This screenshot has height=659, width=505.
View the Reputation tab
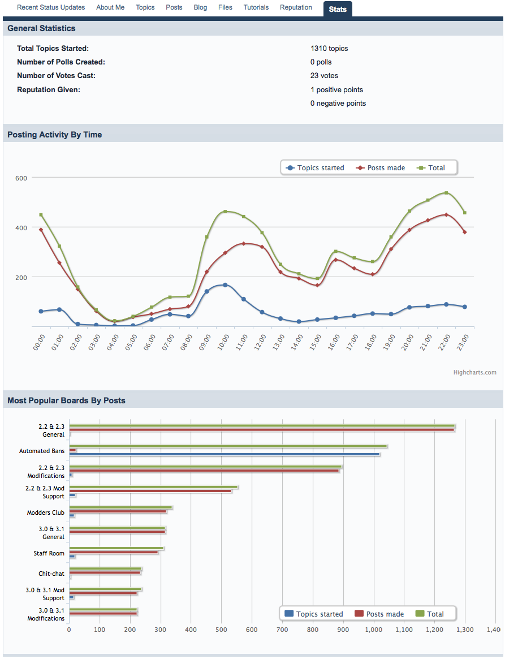[x=296, y=7]
